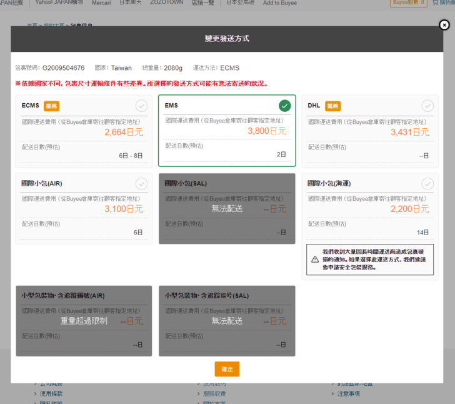Viewport: 455px width, 404px height.
Task: Click the disabled 國際小包(SAL) card
Action: point(227,208)
